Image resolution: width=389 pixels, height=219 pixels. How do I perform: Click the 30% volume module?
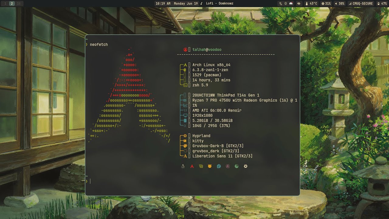click(x=340, y=4)
